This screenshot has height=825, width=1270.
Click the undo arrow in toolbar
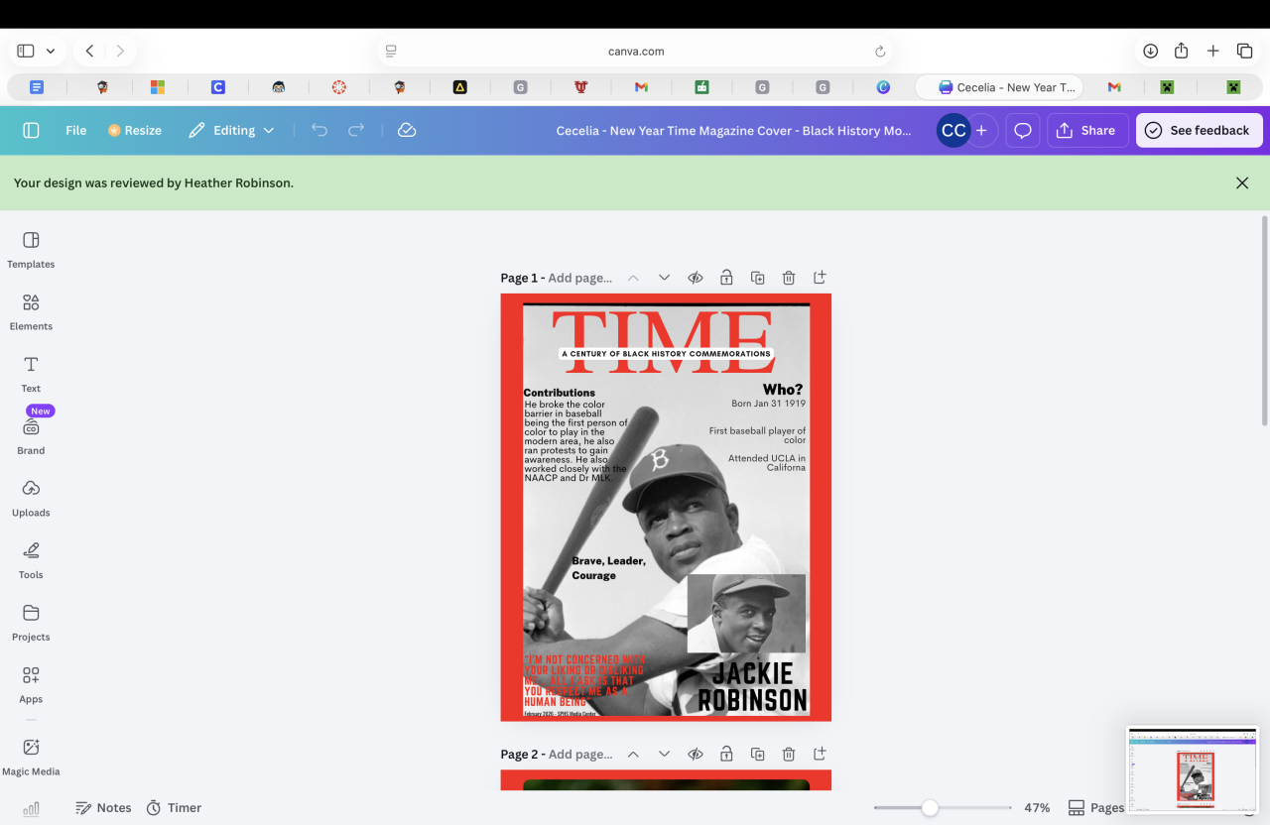click(x=318, y=130)
